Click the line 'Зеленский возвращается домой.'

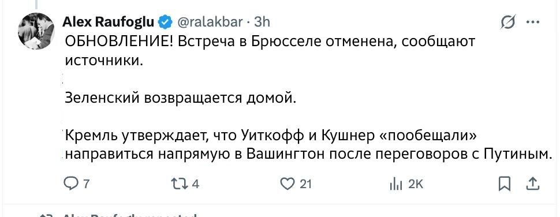(180, 98)
